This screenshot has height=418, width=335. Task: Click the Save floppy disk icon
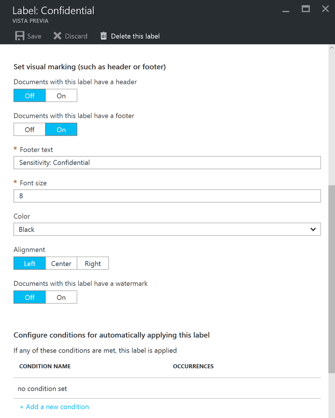(x=20, y=36)
